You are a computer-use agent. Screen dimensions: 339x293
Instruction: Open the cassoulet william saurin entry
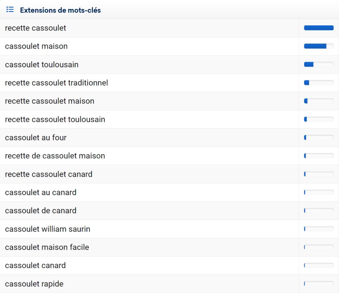(x=48, y=229)
